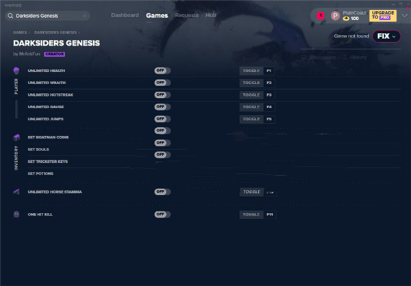Open the FIX dropdown arrow

[394, 36]
